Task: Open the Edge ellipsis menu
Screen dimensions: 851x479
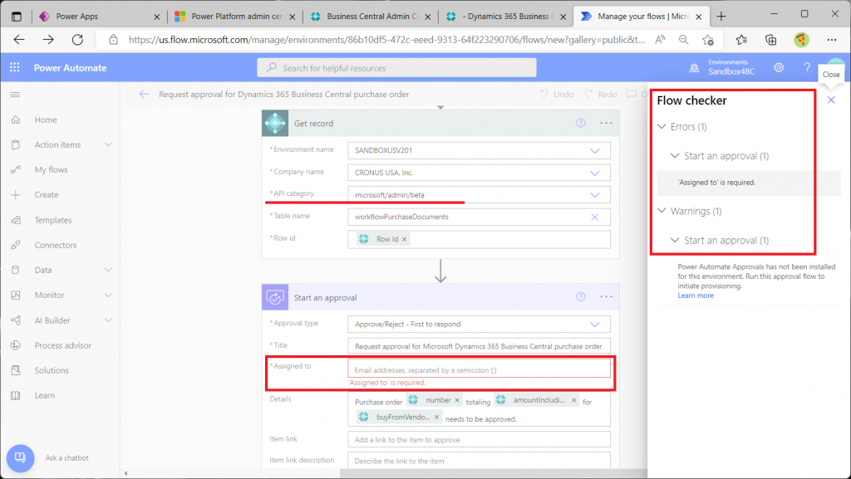Action: (831, 40)
